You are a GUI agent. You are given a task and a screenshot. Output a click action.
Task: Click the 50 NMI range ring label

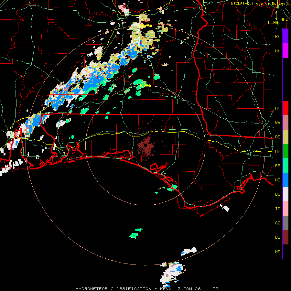pos(145,85)
